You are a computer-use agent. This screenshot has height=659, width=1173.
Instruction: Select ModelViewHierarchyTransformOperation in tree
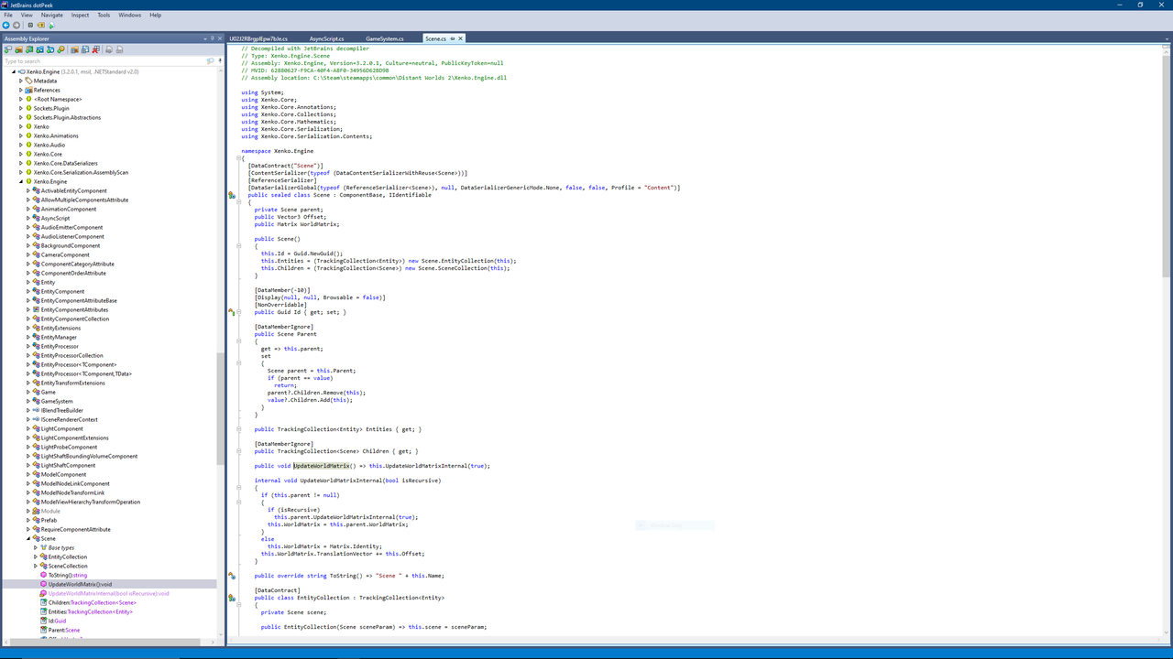tap(90, 502)
